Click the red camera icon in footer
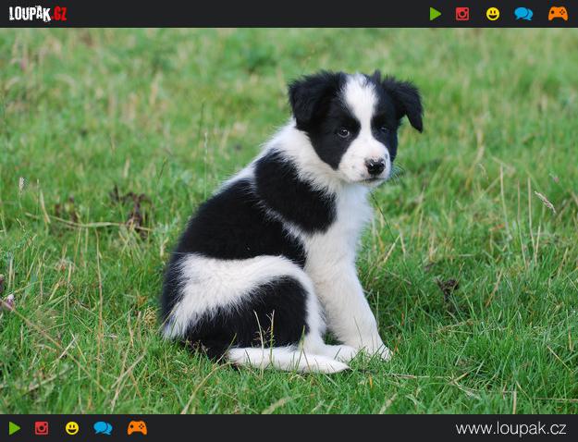The image size is (578, 442). point(42,428)
